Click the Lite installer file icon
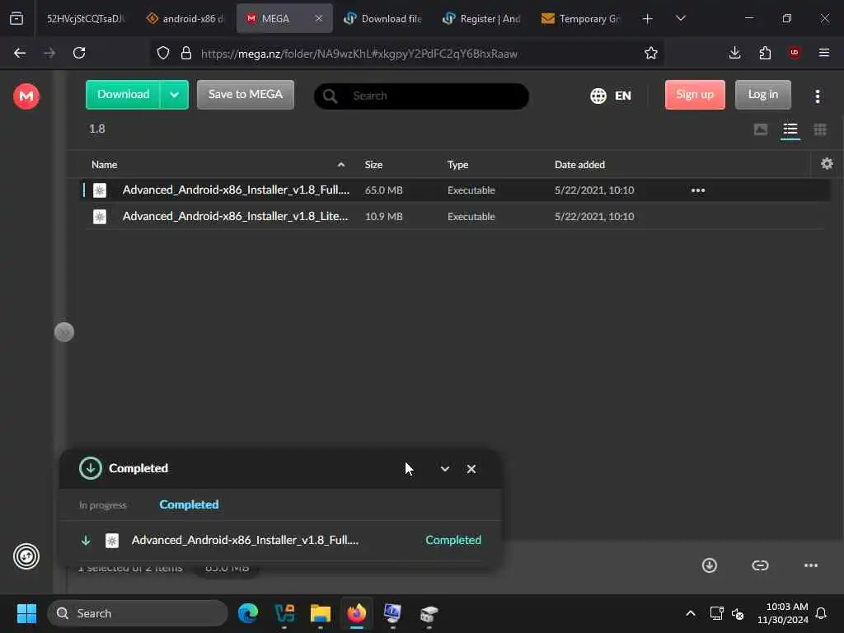The width and height of the screenshot is (844, 633). click(x=100, y=217)
